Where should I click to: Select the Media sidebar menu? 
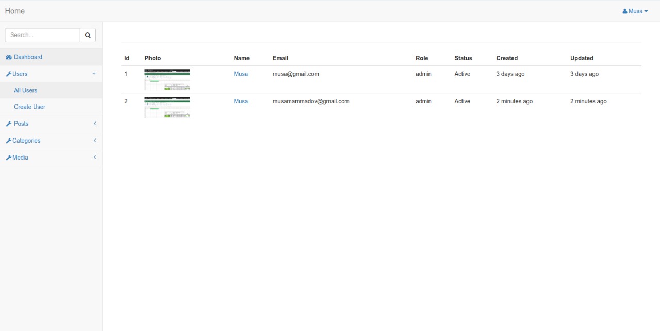click(51, 158)
